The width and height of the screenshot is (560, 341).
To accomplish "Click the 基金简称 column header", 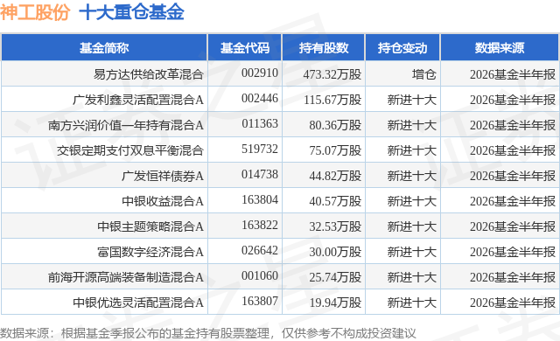I will point(104,48).
